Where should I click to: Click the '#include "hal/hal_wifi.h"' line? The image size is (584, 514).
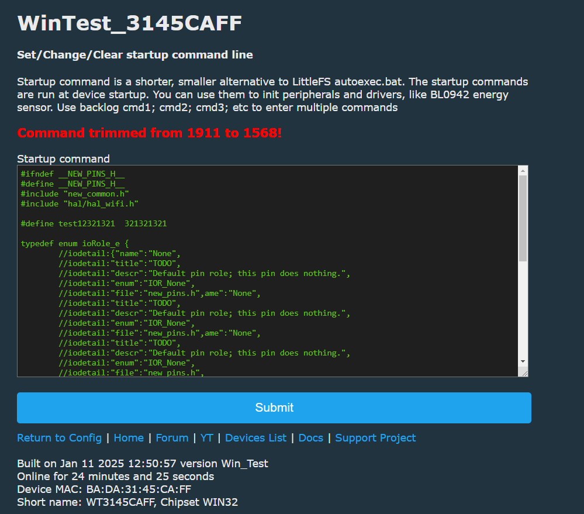[x=80, y=203]
